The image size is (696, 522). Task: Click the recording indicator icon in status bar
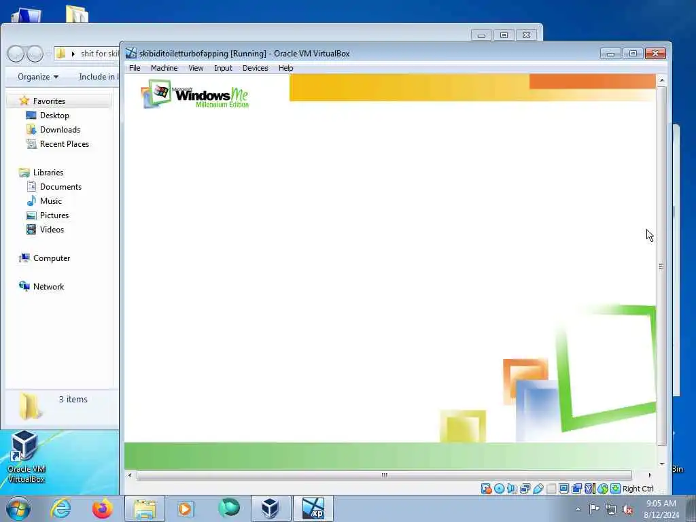[576, 489]
